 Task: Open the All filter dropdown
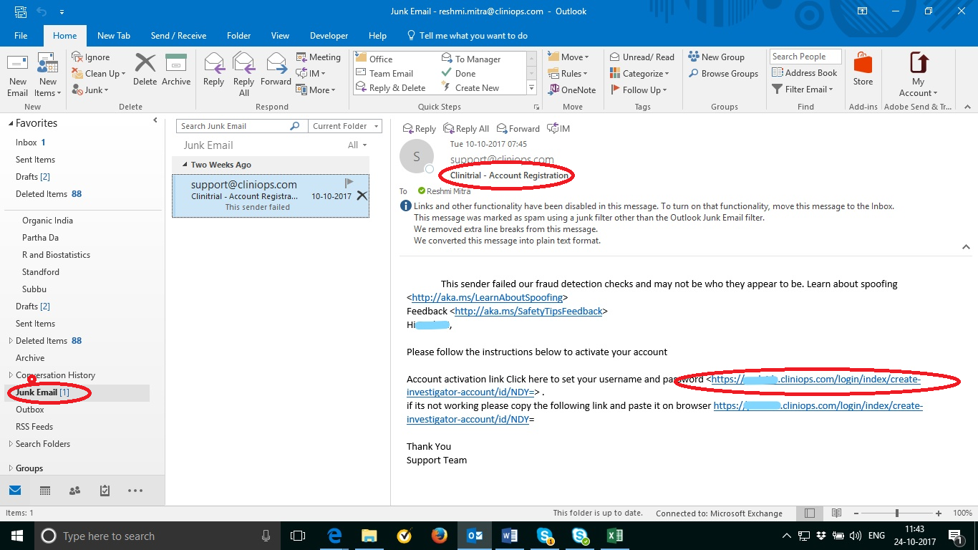click(x=357, y=145)
